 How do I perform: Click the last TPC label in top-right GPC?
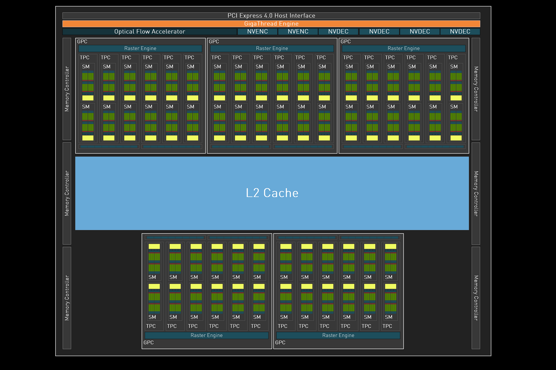click(453, 57)
